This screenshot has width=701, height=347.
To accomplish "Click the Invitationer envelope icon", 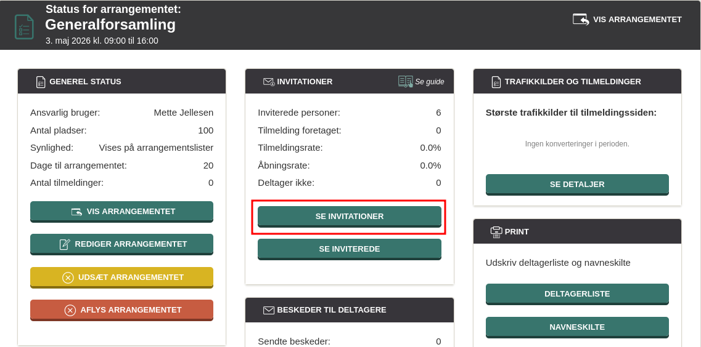I will 268,82.
